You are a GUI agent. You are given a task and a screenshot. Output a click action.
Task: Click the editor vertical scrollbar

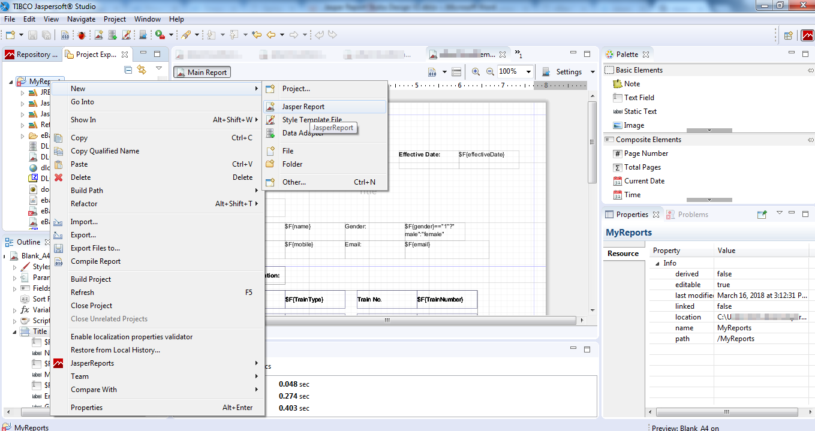click(593, 141)
